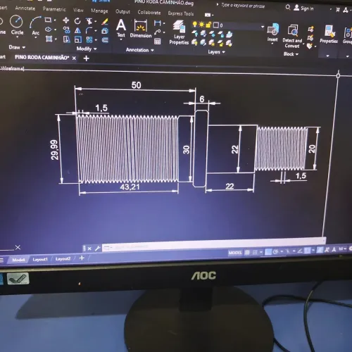
Task: Open the layer list dropdown
Action: (x=263, y=27)
